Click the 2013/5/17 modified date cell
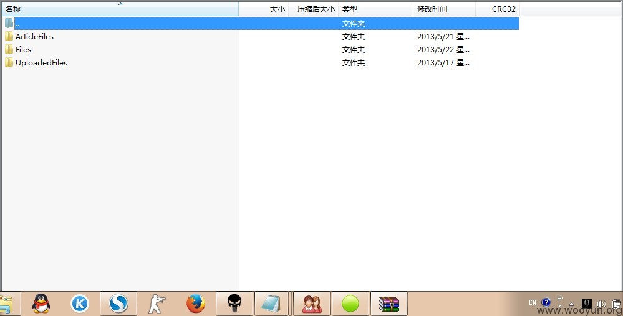Viewport: 623px width, 316px height. [x=443, y=63]
